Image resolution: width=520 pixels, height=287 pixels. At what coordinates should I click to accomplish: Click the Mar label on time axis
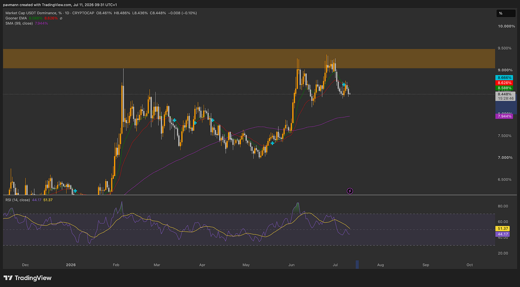(157, 265)
